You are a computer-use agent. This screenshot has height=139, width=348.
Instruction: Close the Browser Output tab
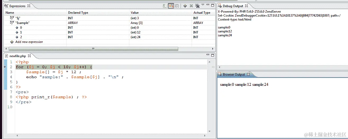(x=248, y=75)
